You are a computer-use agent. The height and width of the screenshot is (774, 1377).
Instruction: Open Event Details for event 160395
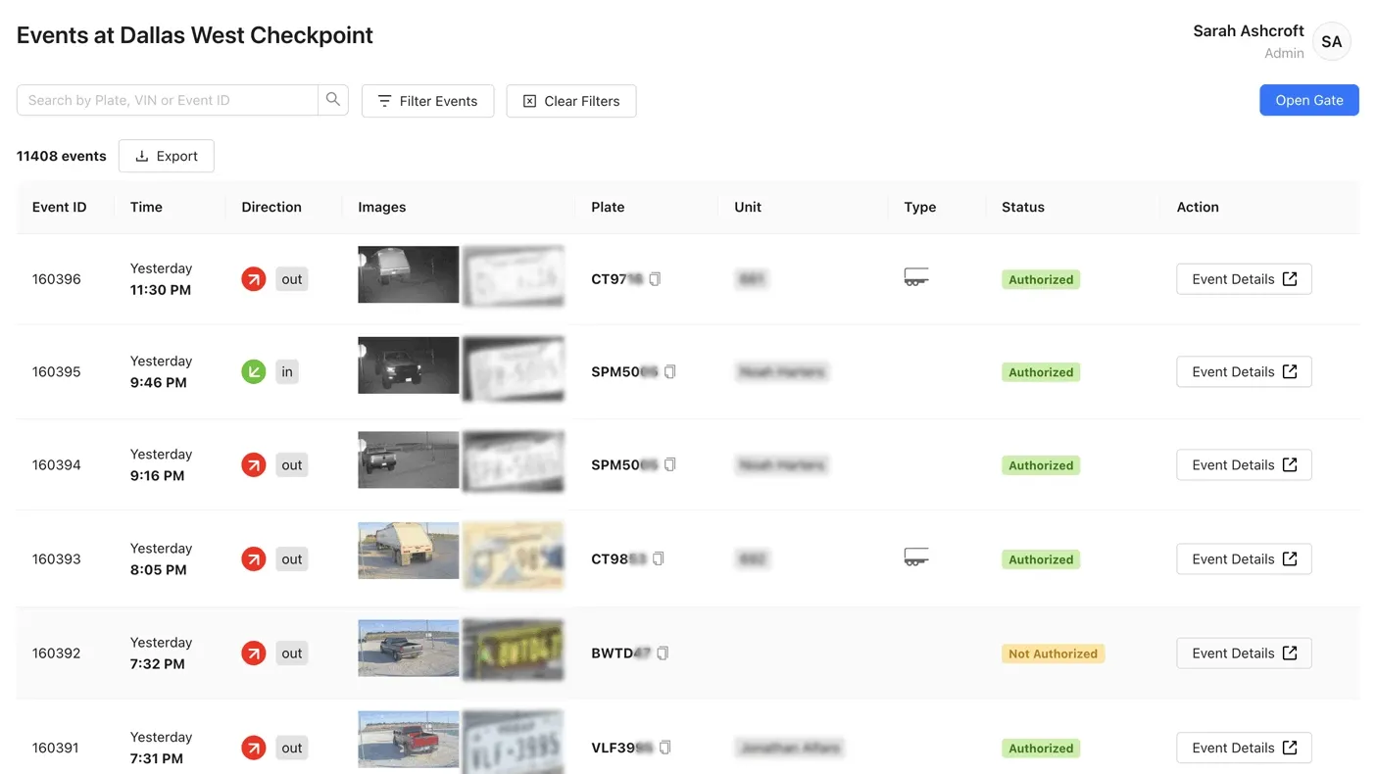coord(1244,372)
